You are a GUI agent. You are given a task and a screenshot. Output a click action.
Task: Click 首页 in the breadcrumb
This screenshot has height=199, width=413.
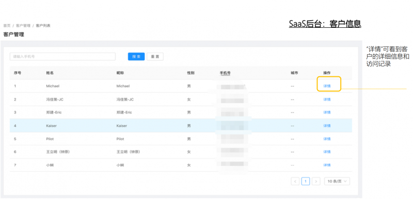pyautogui.click(x=7, y=25)
